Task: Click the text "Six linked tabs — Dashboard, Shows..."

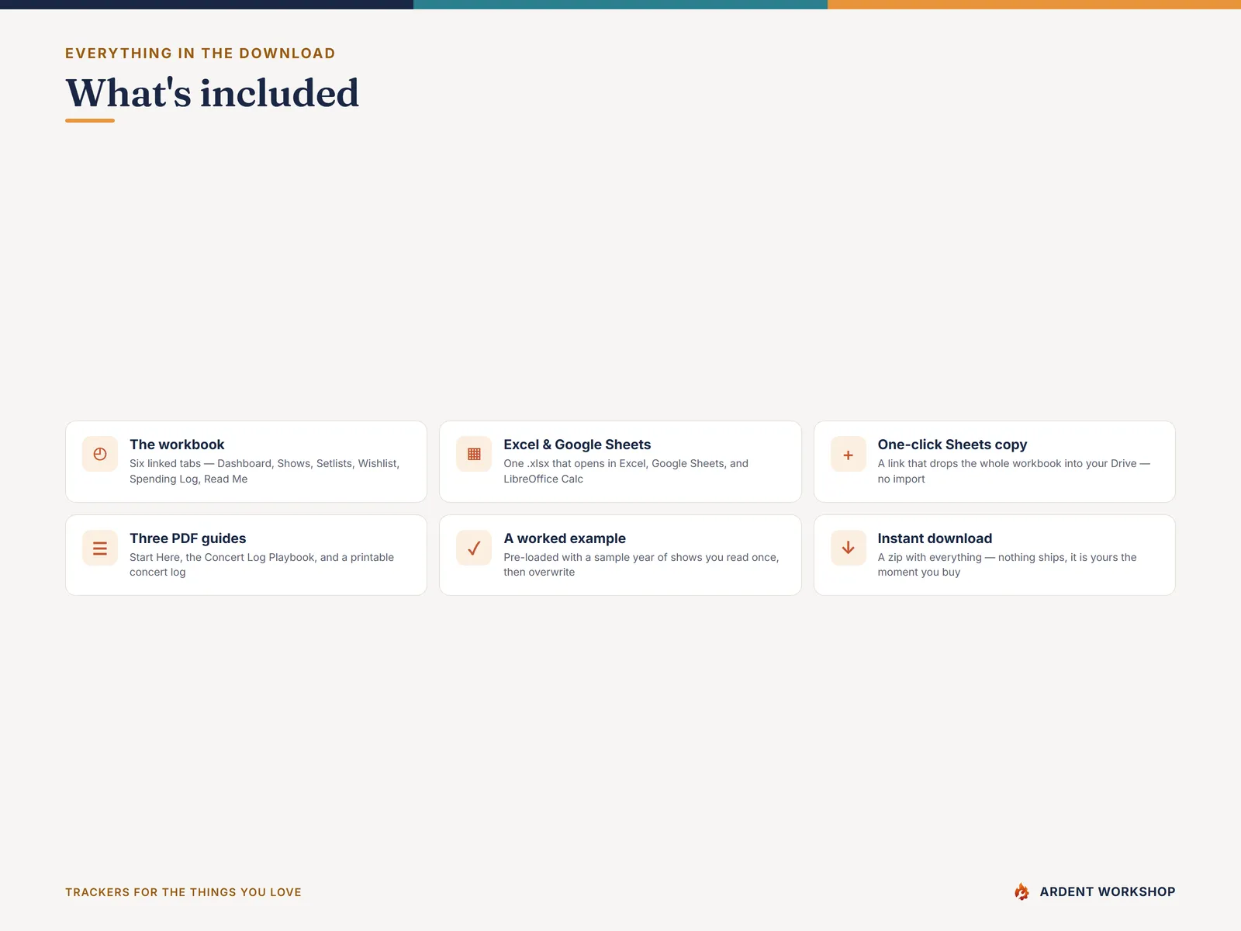Action: coord(264,471)
